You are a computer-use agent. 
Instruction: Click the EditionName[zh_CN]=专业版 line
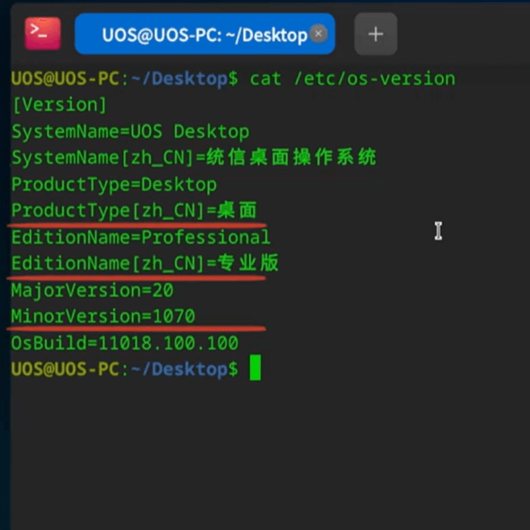pyautogui.click(x=144, y=263)
